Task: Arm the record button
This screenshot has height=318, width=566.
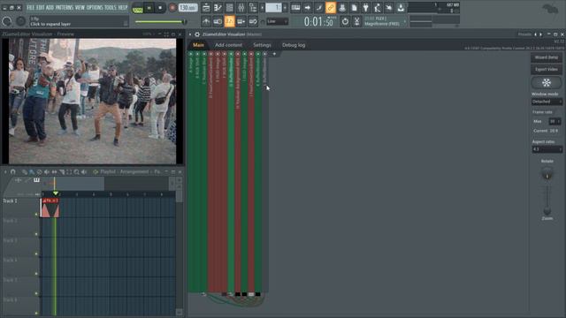Action: point(172,8)
